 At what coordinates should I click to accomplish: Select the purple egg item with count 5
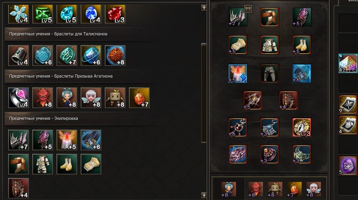point(348,165)
